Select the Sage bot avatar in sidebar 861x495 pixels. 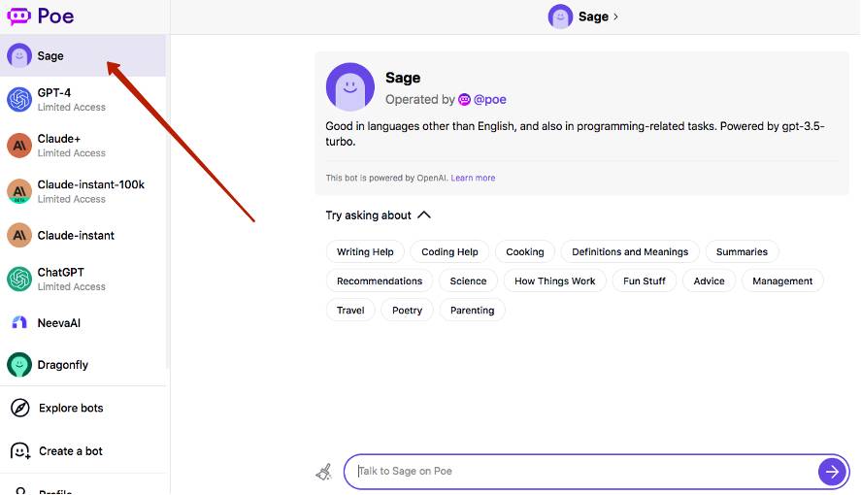[x=19, y=55]
